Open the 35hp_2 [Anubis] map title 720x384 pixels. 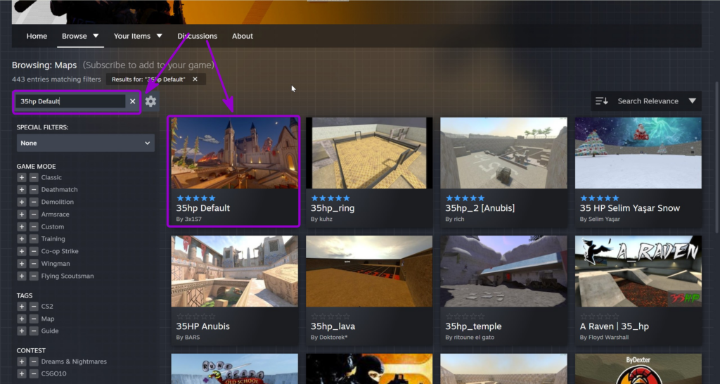(x=480, y=208)
